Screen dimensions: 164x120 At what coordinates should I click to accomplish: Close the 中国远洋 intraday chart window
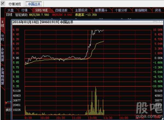[x=160, y=21]
